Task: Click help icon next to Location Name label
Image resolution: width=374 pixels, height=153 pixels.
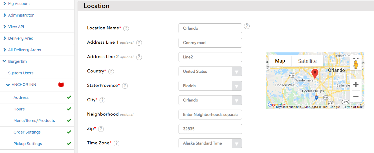Action: click(126, 28)
